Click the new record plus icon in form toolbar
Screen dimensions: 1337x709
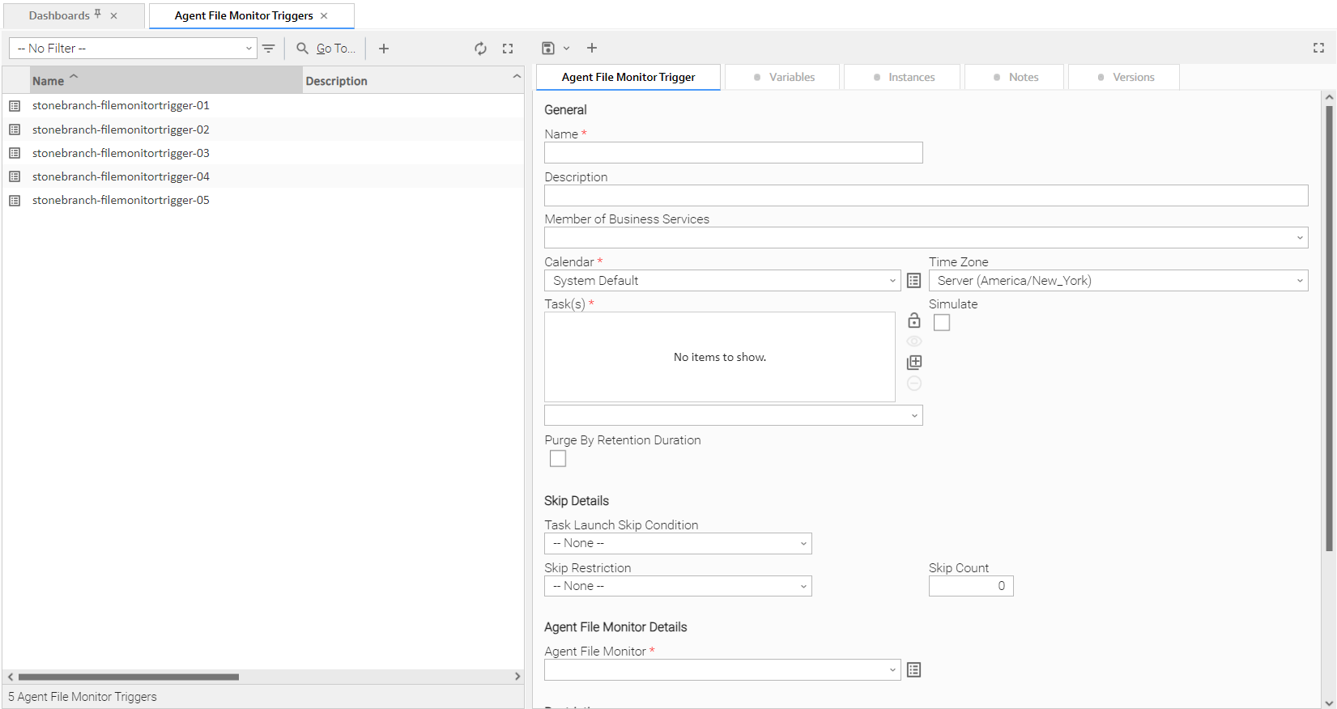pyautogui.click(x=592, y=49)
